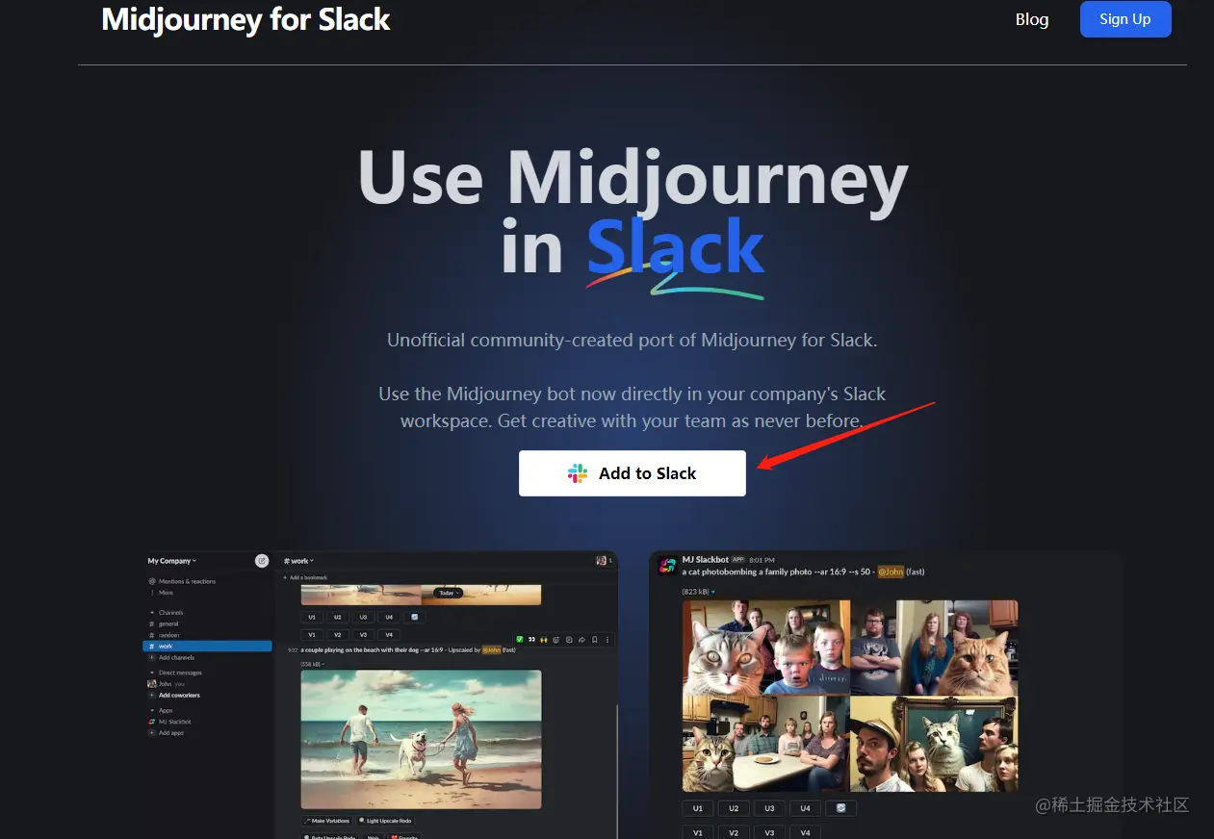Click V3 in the #work channel
This screenshot has height=839, width=1214.
coord(363,635)
